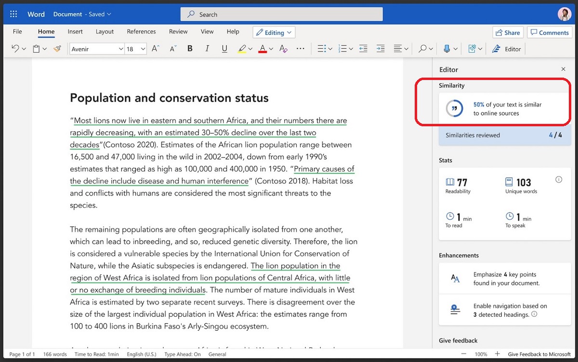Image resolution: width=578 pixels, height=362 pixels.
Task: Increase font size with grow icon
Action: pyautogui.click(x=156, y=49)
